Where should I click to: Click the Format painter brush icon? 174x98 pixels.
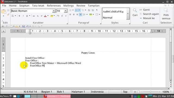pyautogui.click(x=8, y=15)
